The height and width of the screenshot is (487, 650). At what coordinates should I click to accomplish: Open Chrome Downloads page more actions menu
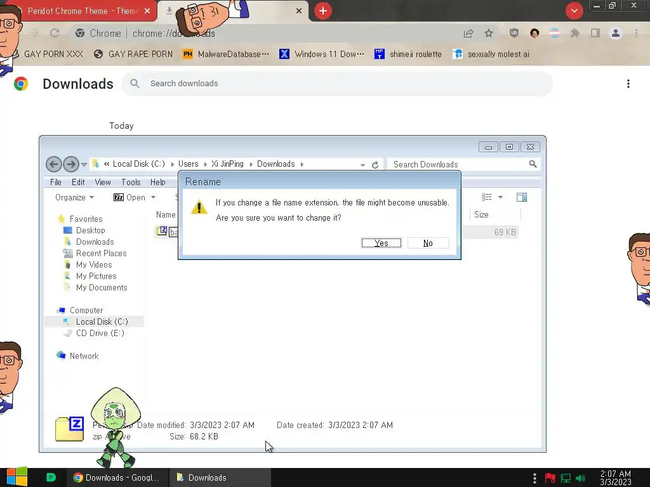[628, 84]
